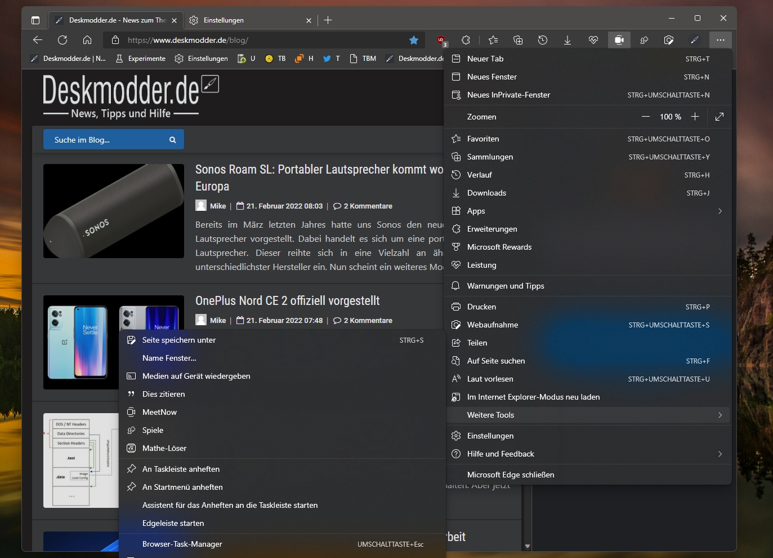
Task: Select Laut vorlesen entry
Action: [588, 379]
